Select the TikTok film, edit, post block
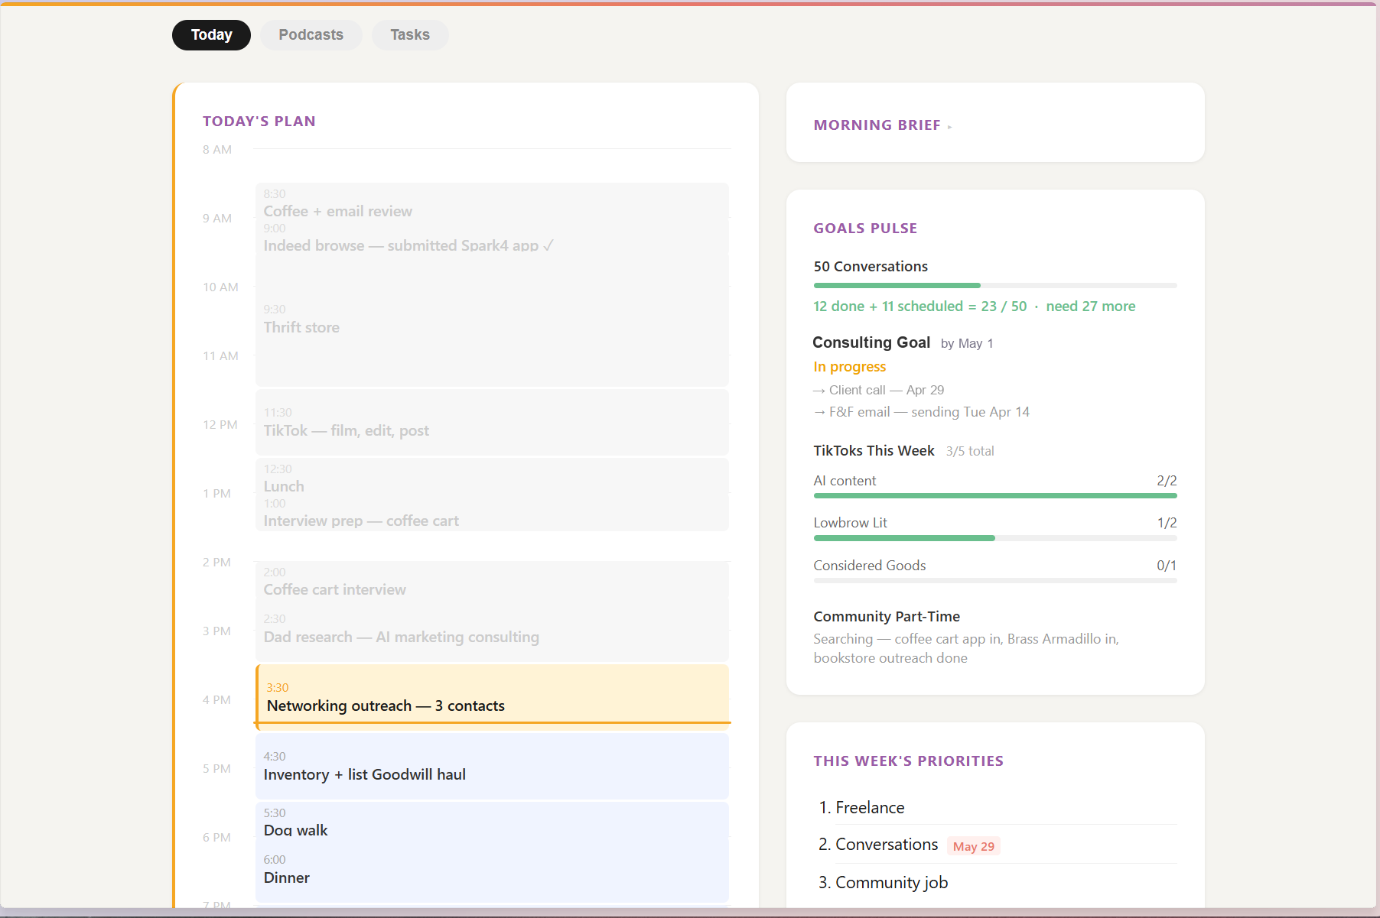This screenshot has height=918, width=1380. pyautogui.click(x=492, y=423)
